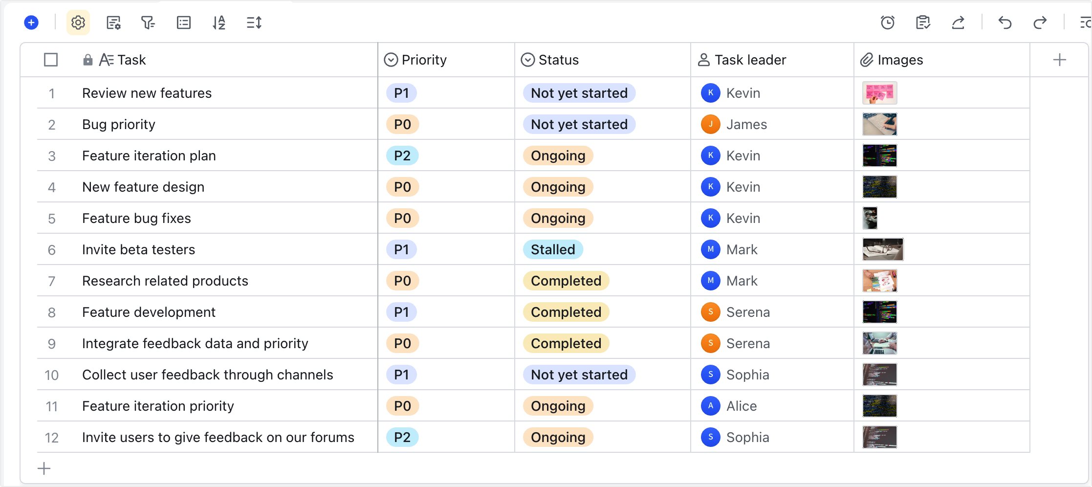
Task: Toggle the select-all checkbox in the header row
Action: coord(51,59)
